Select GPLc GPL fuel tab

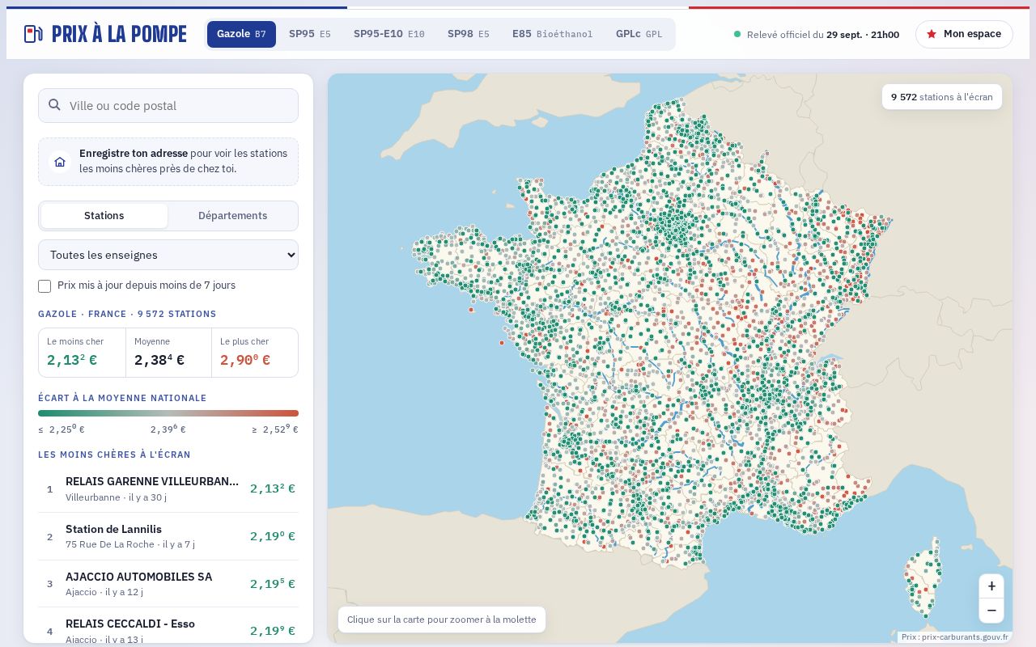pos(639,34)
